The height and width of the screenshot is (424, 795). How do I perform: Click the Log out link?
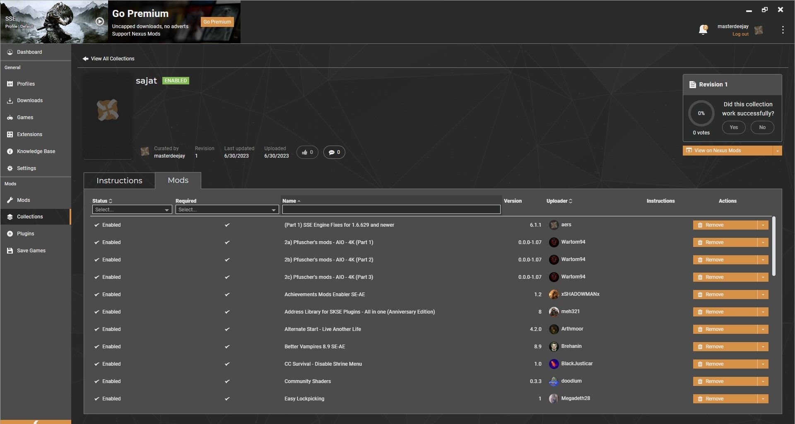(740, 34)
